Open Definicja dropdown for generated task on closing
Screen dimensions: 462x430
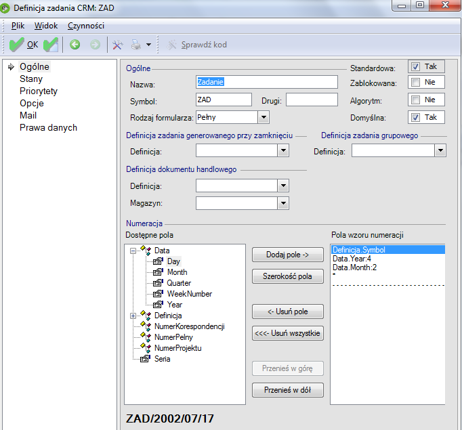pos(283,150)
